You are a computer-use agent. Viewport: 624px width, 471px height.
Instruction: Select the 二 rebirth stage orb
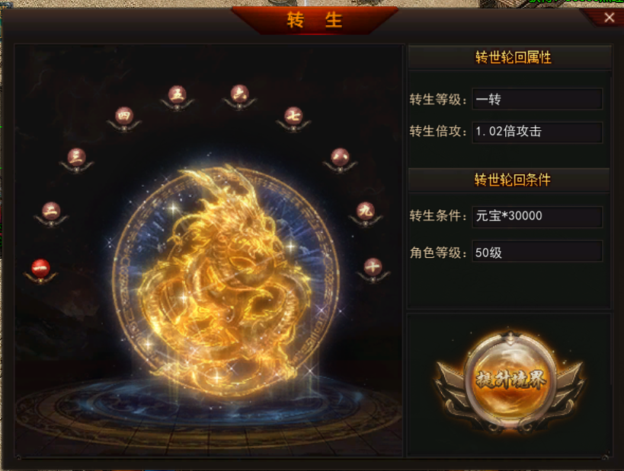click(51, 211)
